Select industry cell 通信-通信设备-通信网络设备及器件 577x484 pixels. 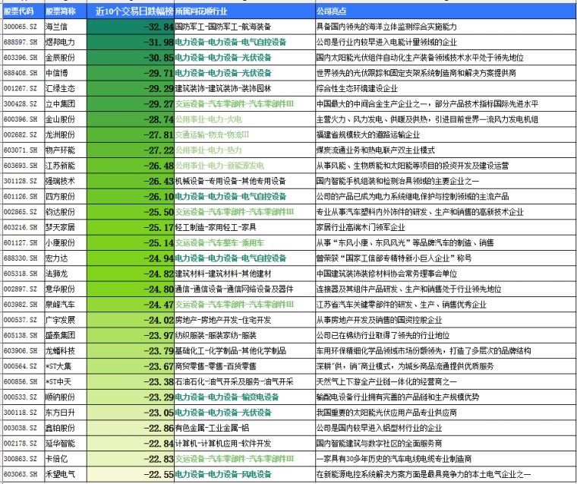(x=244, y=289)
